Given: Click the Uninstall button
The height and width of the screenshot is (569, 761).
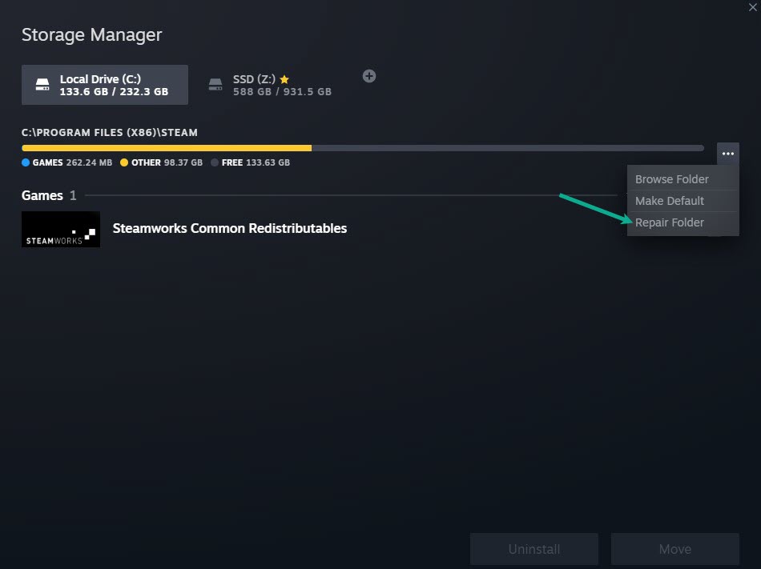Looking at the screenshot, I should [x=534, y=549].
